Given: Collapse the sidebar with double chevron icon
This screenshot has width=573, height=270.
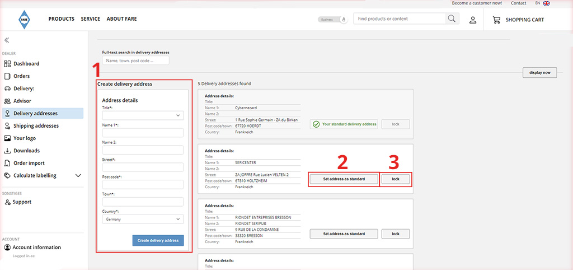Looking at the screenshot, I should coord(7,40).
